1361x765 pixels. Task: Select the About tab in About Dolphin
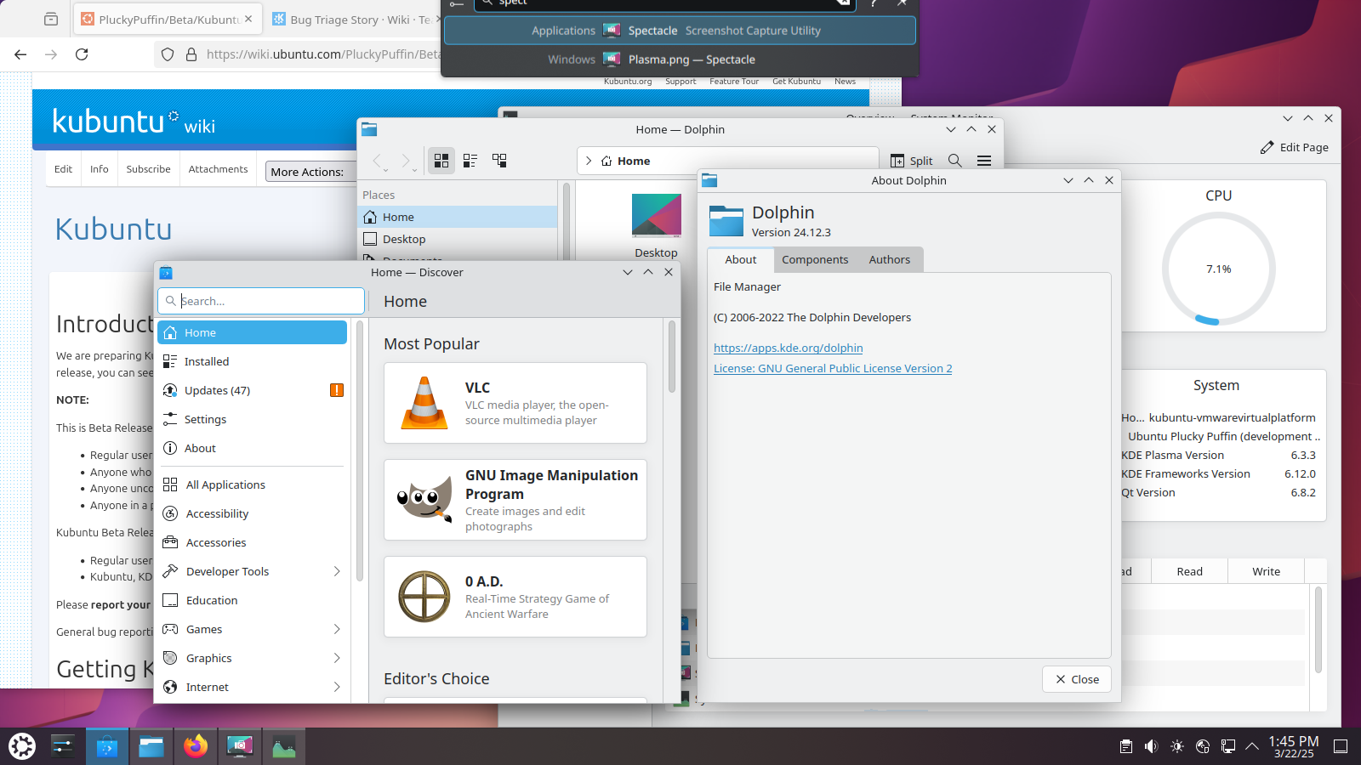pyautogui.click(x=740, y=260)
